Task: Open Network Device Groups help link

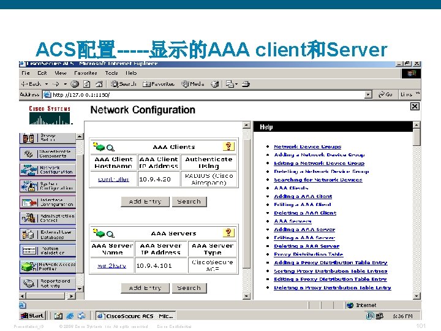Action: pos(307,146)
